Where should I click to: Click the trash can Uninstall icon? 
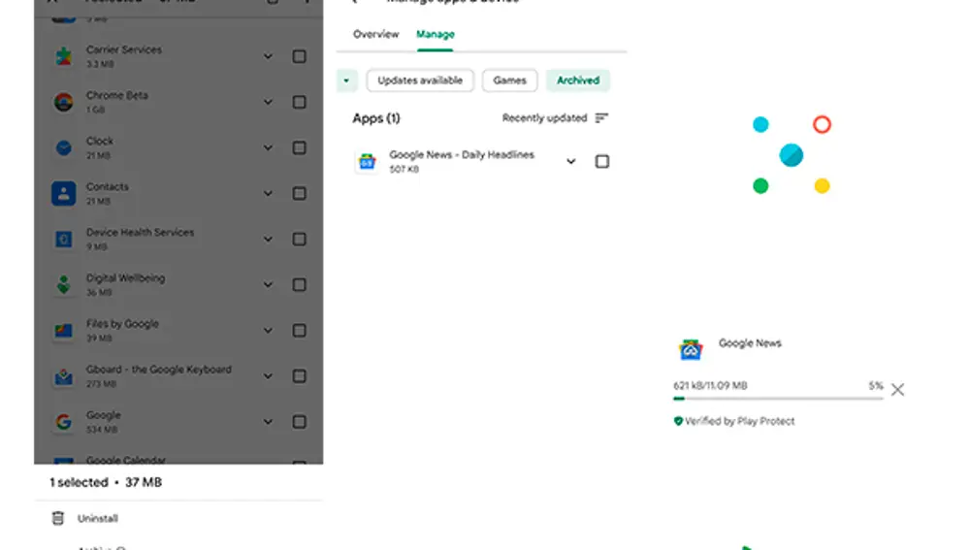tap(57, 518)
